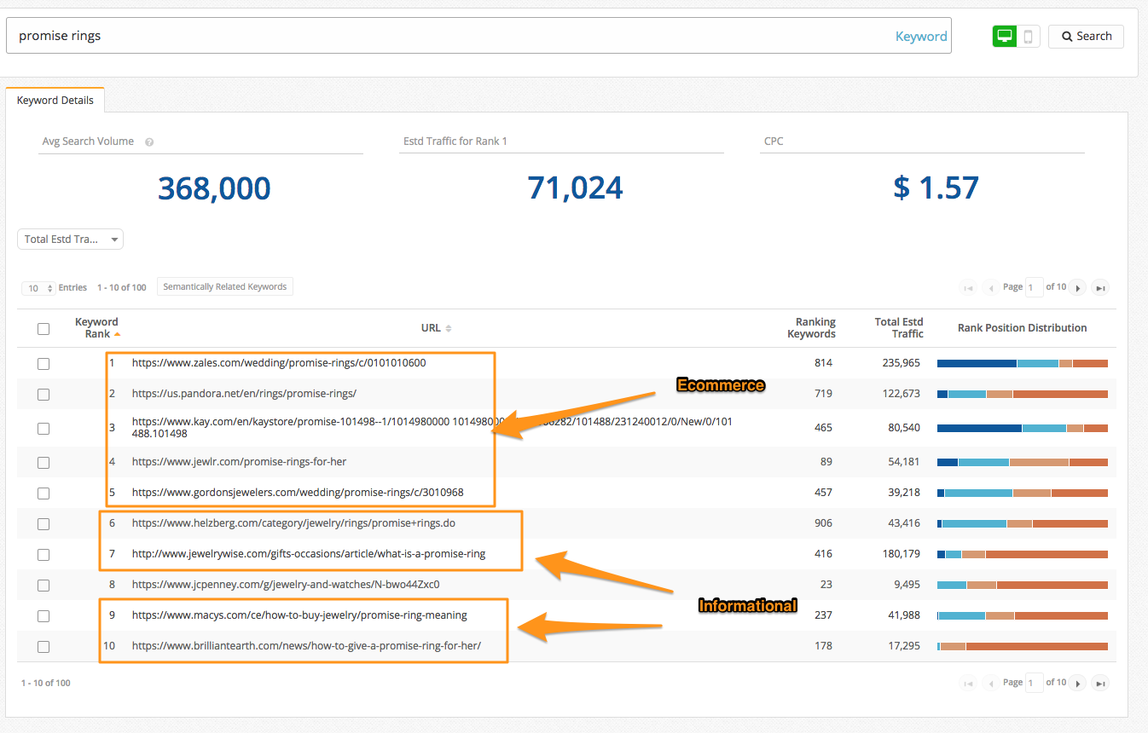Check the jcpenney.com row checkbox
This screenshot has height=733, width=1148.
(x=43, y=586)
